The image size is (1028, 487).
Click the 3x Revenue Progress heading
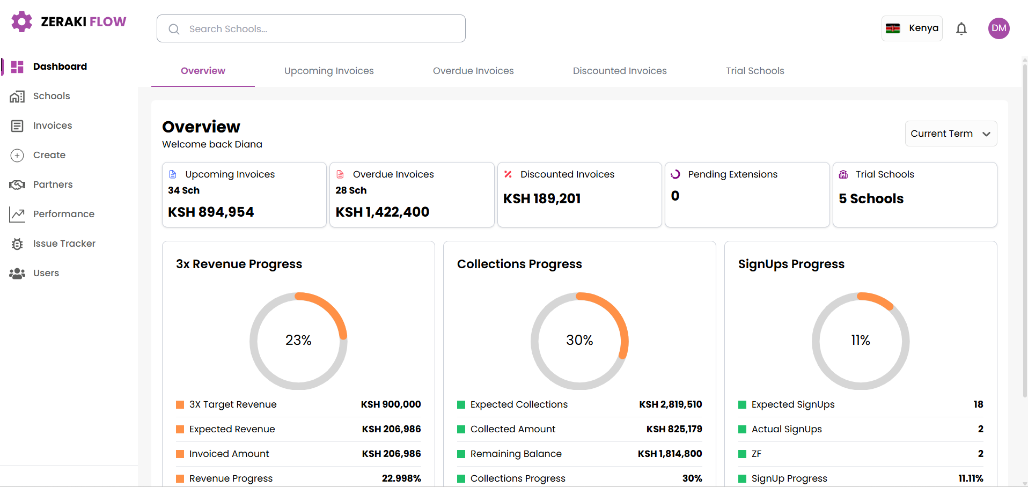tap(239, 264)
